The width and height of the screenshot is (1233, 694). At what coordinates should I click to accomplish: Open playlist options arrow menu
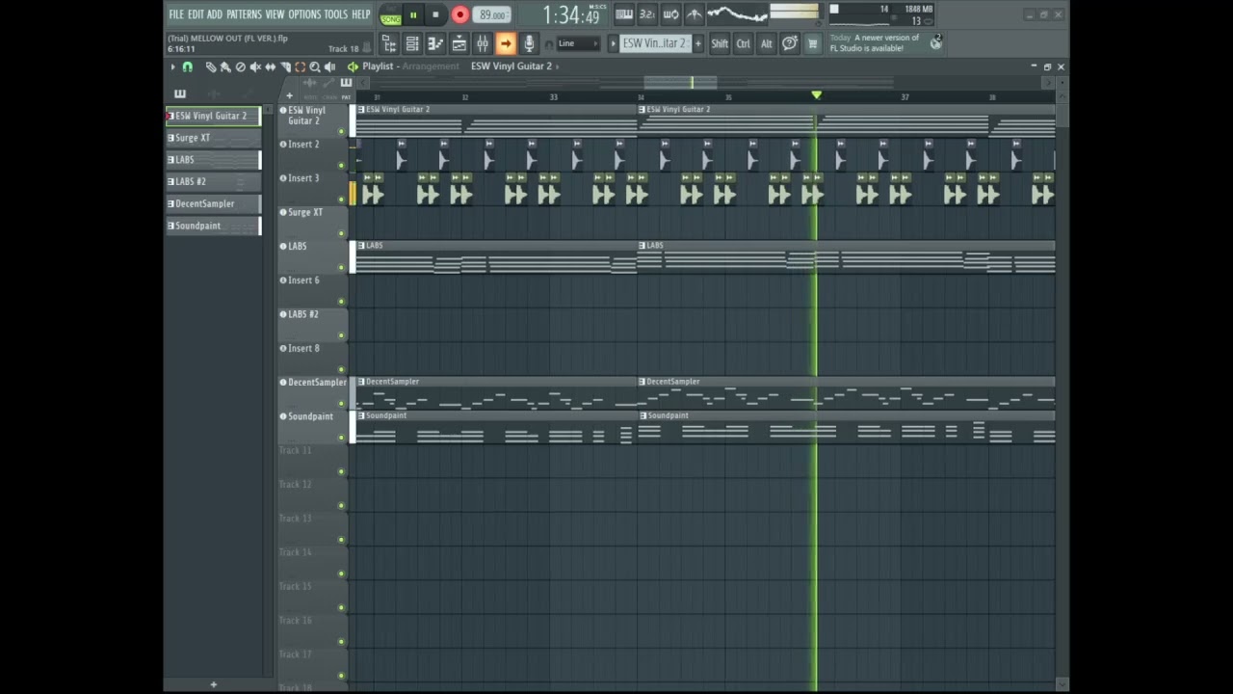pos(172,67)
